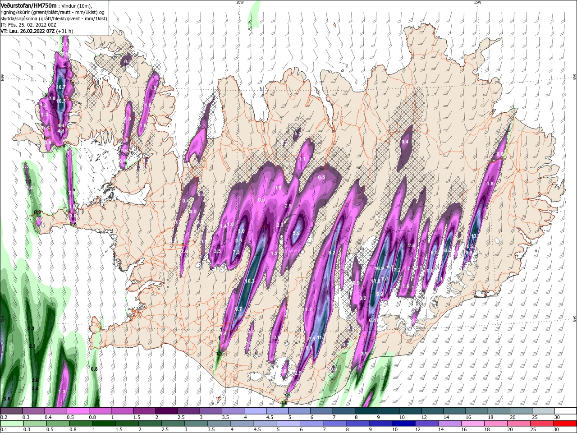Click the 3.2 snowfall value on the map
The width and height of the screenshot is (577, 433).
click(x=362, y=299)
